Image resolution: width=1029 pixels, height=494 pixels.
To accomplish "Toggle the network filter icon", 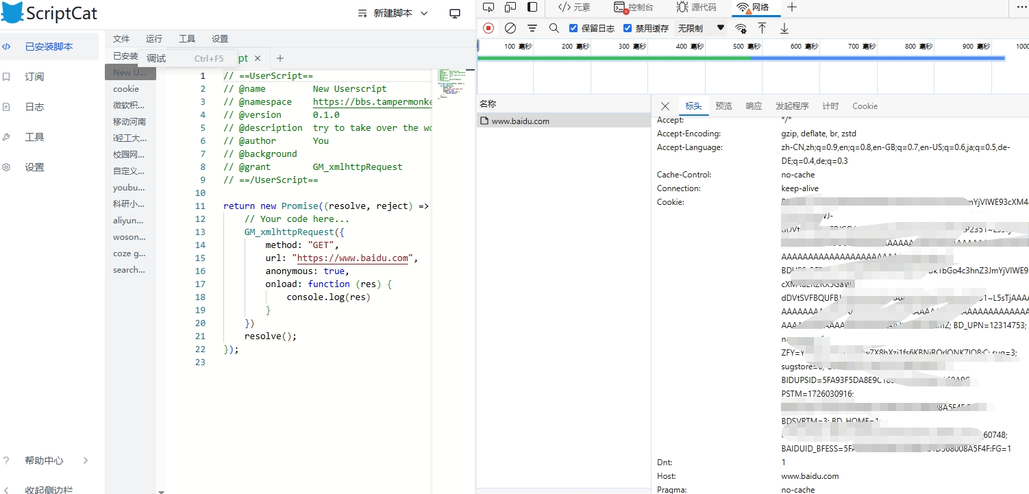I will click(532, 28).
